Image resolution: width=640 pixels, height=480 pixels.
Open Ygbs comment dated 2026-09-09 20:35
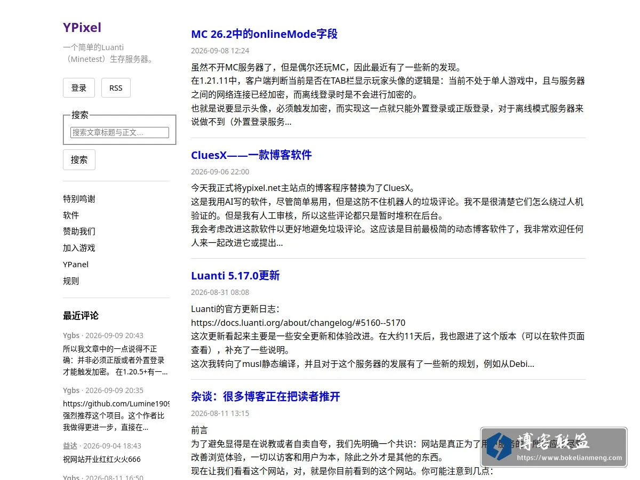(x=103, y=390)
